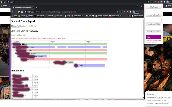Screen dimensions: 172x107
Task: Expand the Other bookmarks folder in front window
Action: pos(137,16)
